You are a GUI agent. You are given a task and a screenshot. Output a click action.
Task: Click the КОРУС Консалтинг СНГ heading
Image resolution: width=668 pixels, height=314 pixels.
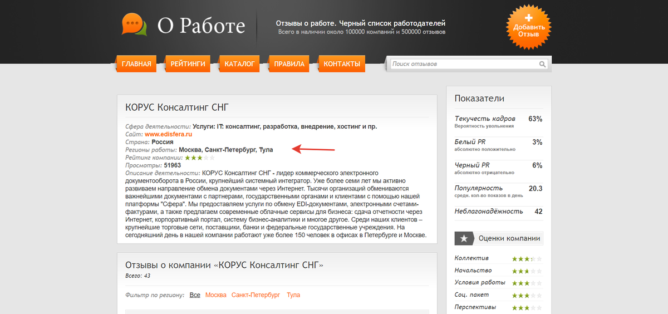(x=177, y=107)
